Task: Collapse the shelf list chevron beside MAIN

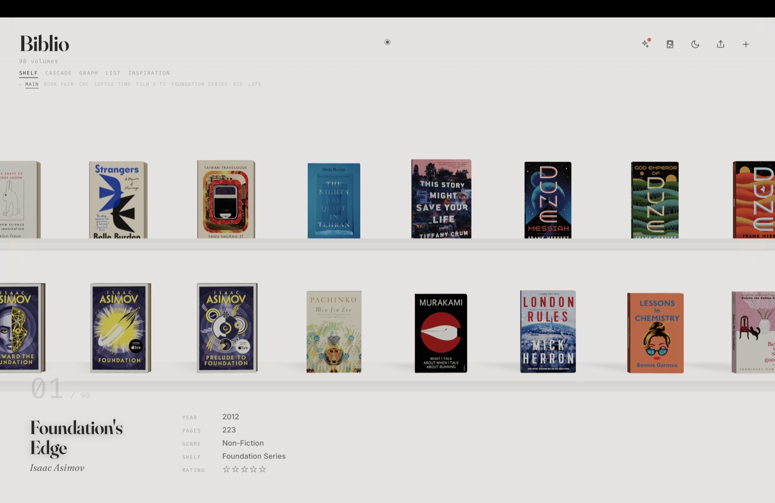Action: [20, 84]
